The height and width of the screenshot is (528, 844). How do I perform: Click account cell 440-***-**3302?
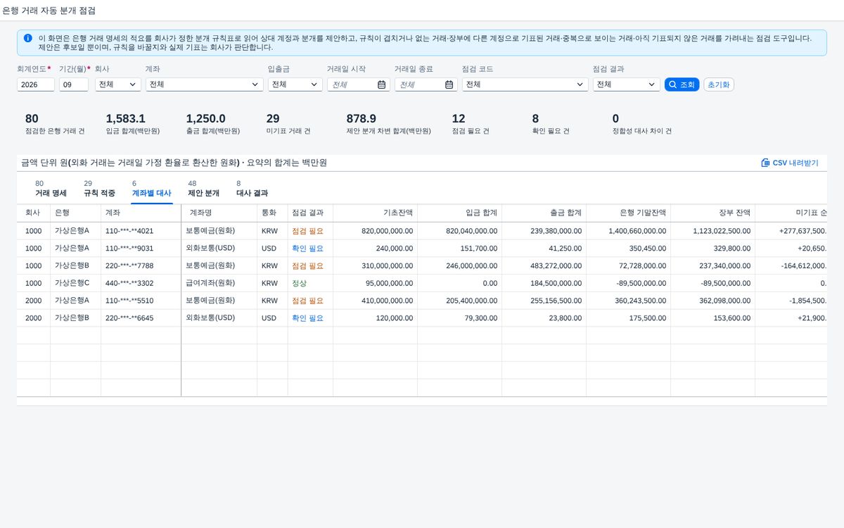141,283
